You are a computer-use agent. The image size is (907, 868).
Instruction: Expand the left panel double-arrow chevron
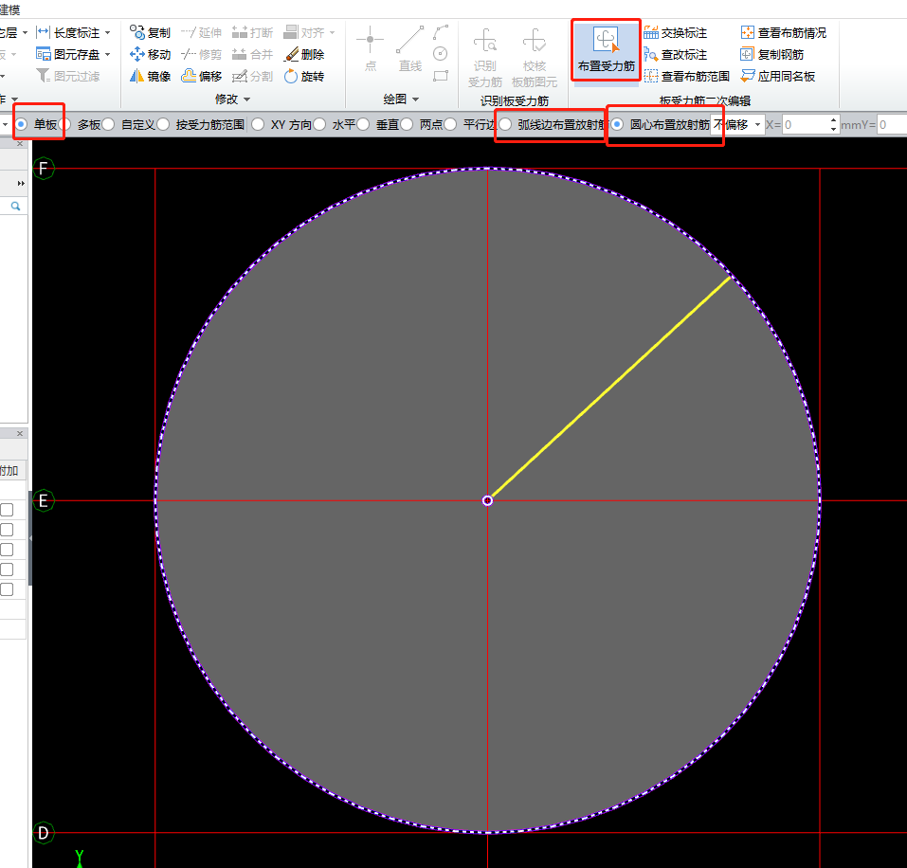click(22, 183)
